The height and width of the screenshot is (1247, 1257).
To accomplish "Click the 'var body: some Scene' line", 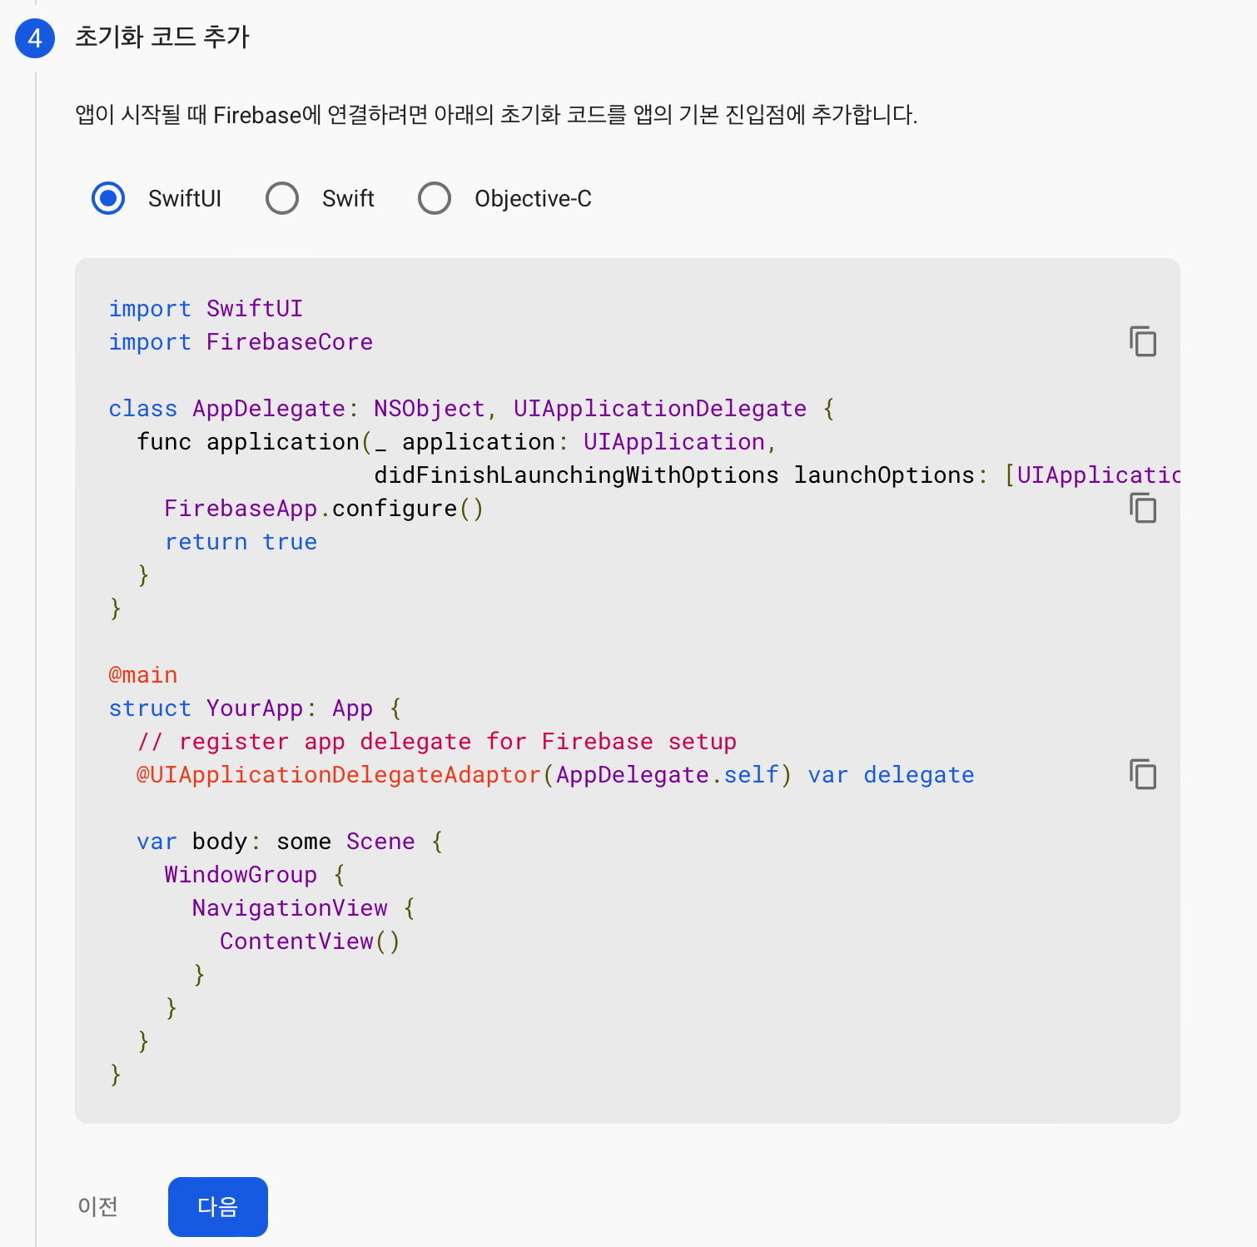I will [x=290, y=842].
